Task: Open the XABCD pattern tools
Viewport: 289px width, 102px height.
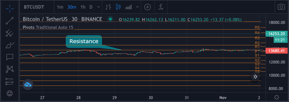Action: 10,69
